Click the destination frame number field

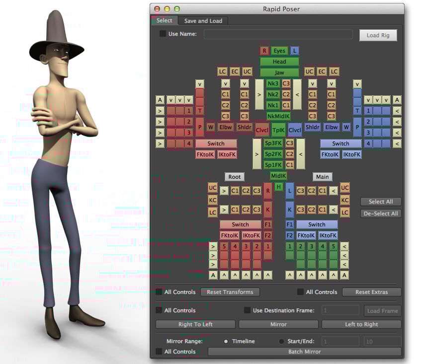[340, 310]
